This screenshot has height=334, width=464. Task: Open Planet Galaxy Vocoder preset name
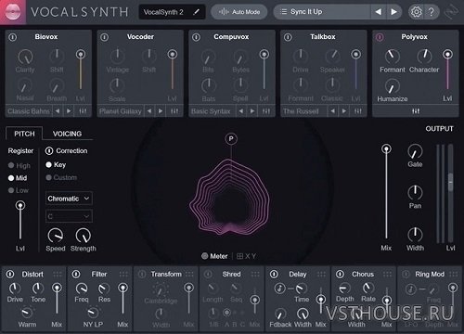(121, 111)
